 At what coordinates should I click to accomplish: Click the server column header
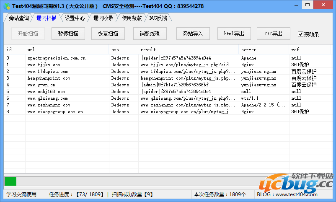pyautogui.click(x=264, y=49)
